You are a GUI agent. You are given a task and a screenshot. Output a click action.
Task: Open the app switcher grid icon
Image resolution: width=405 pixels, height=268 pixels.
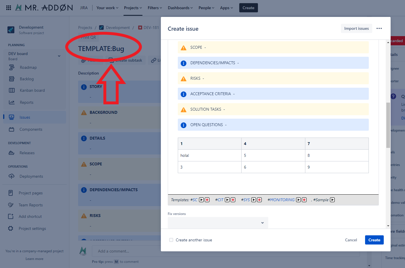pos(9,8)
